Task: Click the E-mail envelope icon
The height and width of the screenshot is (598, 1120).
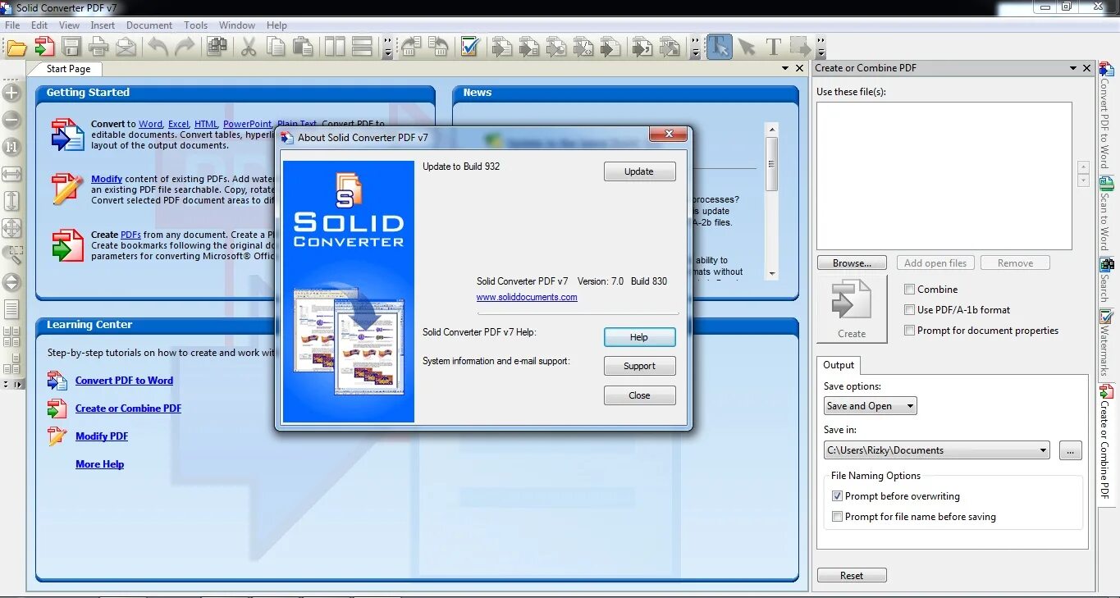Action: (126, 47)
